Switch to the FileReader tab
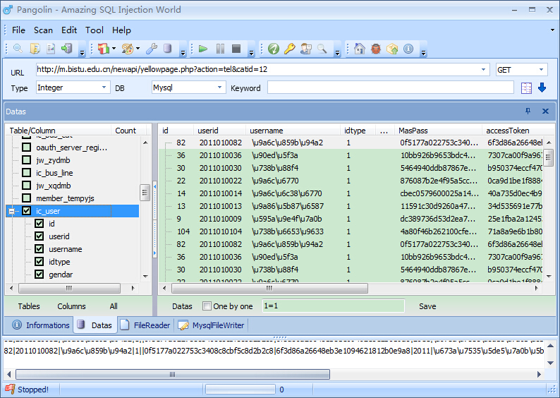Image resolution: width=560 pixels, height=398 pixels. [x=146, y=325]
